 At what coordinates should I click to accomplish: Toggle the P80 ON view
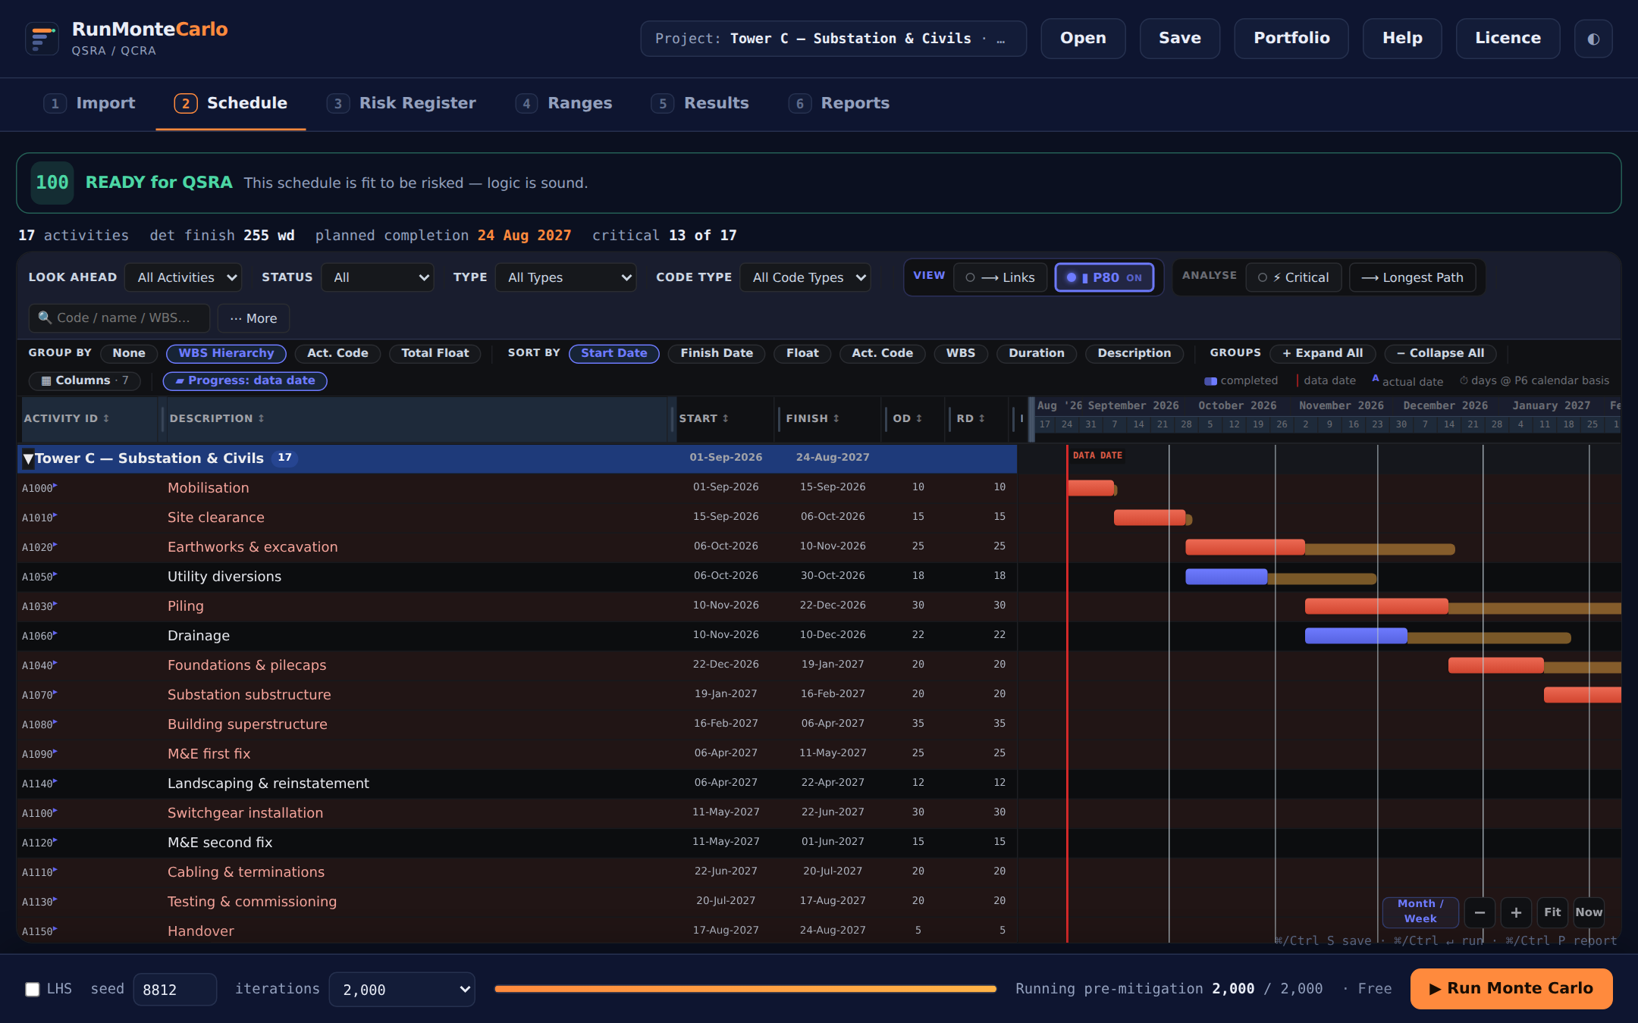pyautogui.click(x=1104, y=277)
